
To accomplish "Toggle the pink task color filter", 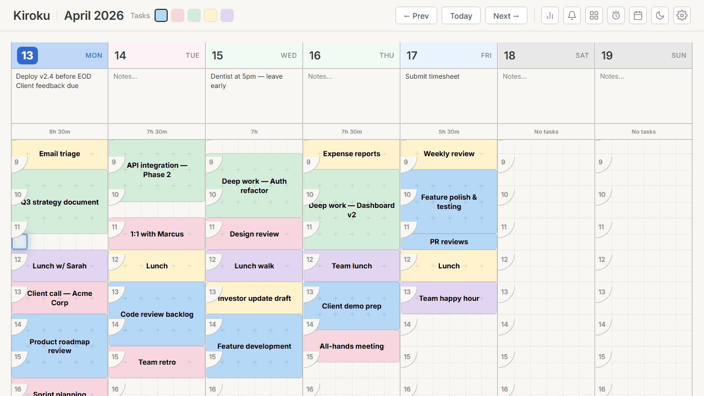I will 177,15.
